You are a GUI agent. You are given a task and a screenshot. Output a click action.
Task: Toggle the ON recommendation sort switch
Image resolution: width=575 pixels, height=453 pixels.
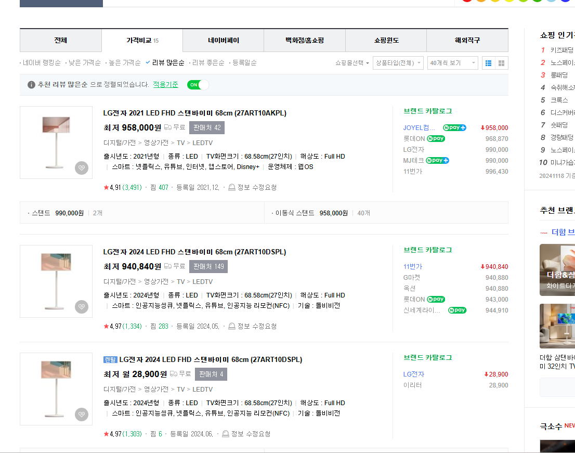click(x=198, y=85)
